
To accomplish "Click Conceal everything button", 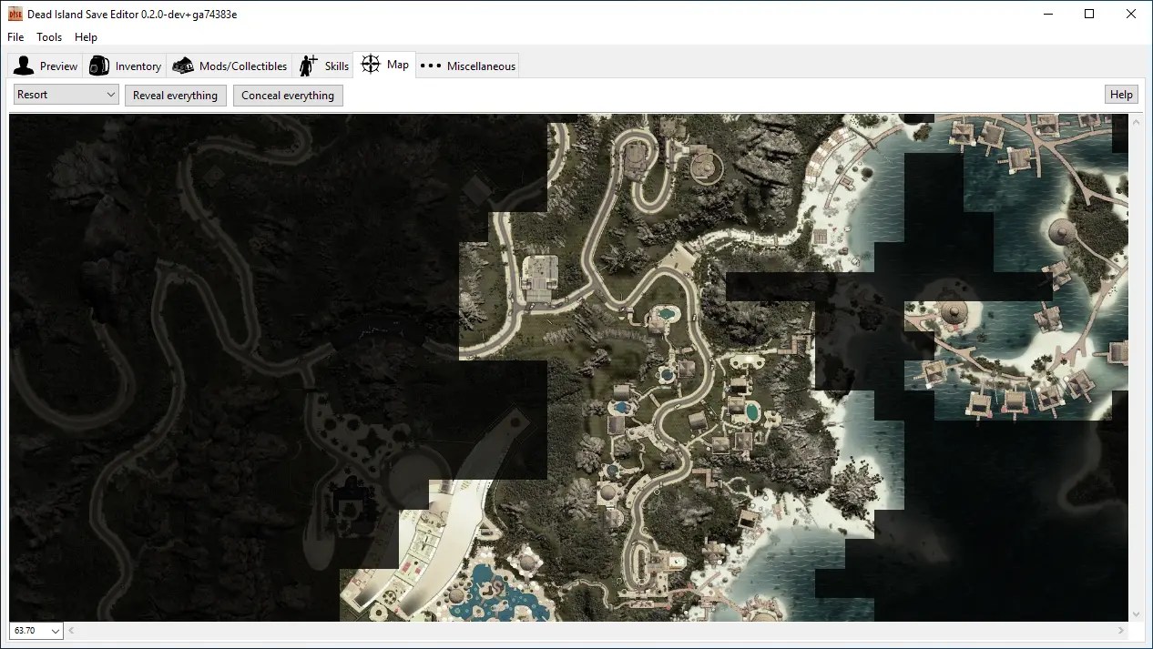I will (288, 95).
